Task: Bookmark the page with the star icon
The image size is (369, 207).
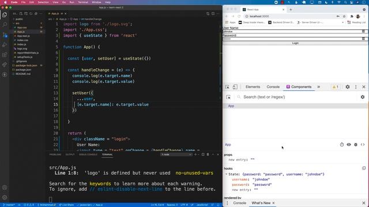Action: (344, 16)
